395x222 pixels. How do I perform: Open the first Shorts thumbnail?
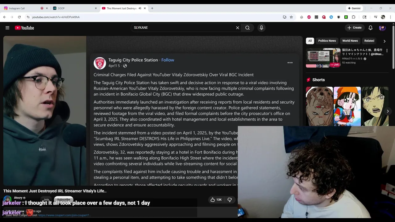click(319, 106)
